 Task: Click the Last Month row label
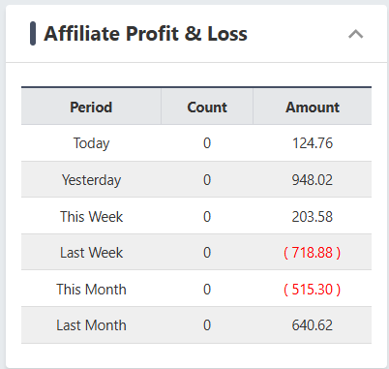91,325
